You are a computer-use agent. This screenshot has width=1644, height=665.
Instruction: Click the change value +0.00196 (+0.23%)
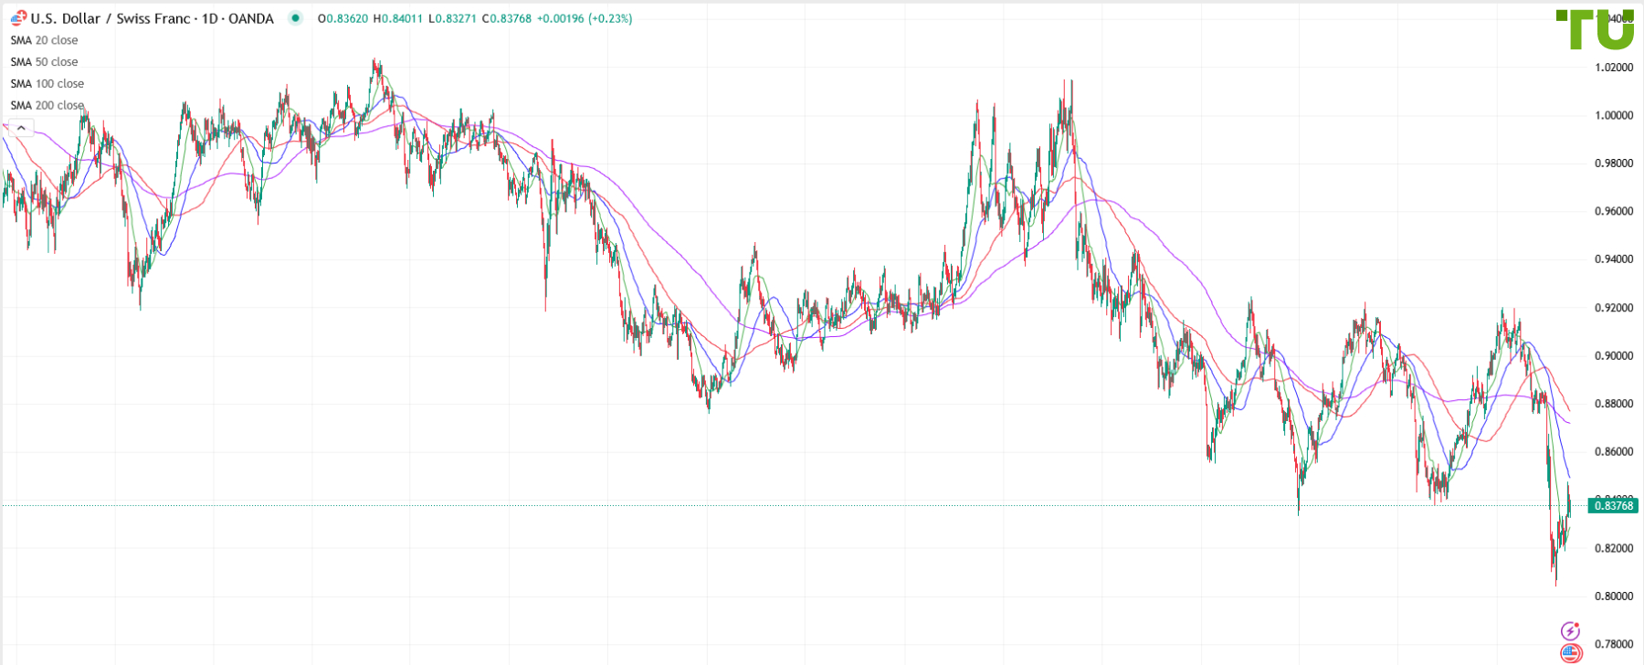584,18
